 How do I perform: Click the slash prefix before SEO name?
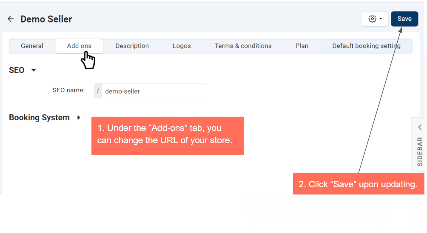pos(98,91)
